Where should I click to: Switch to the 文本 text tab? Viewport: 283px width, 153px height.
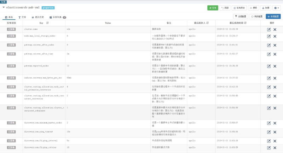(x=22, y=17)
